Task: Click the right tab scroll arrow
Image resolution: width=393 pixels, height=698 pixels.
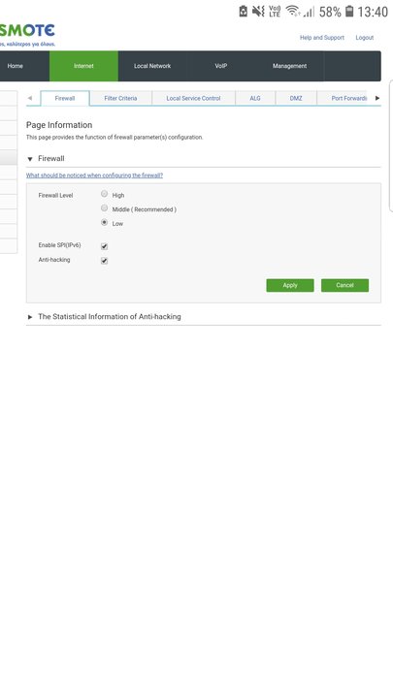Action: coord(377,98)
